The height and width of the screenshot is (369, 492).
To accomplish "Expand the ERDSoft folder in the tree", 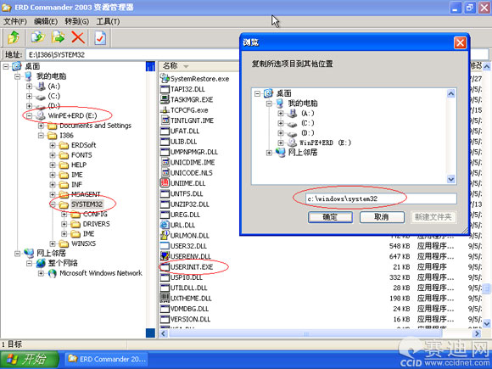I will [x=53, y=145].
